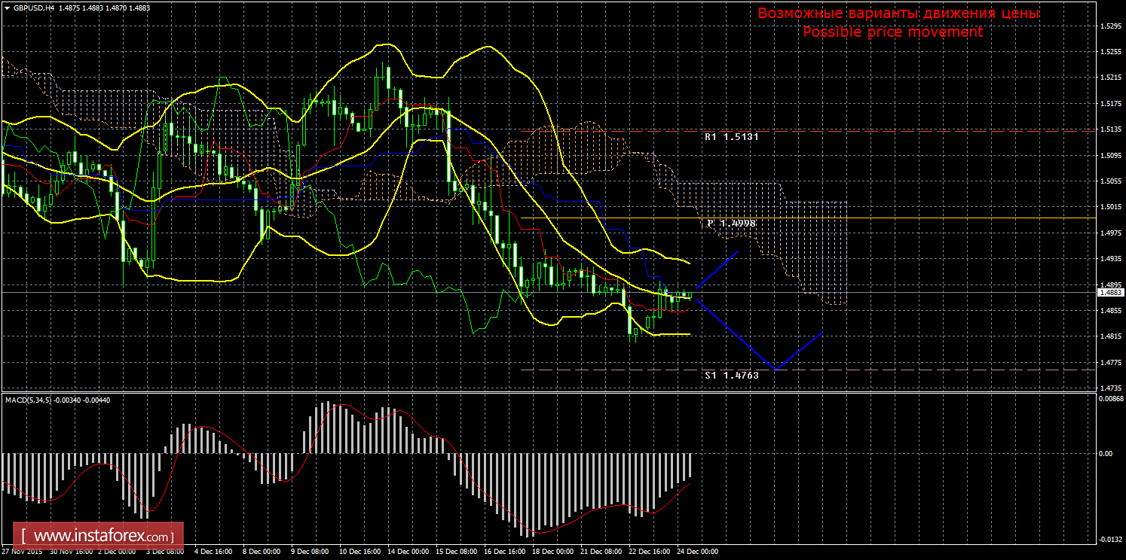Click the MACD 0.00868 scale label
The image size is (1126, 560).
click(x=1110, y=399)
